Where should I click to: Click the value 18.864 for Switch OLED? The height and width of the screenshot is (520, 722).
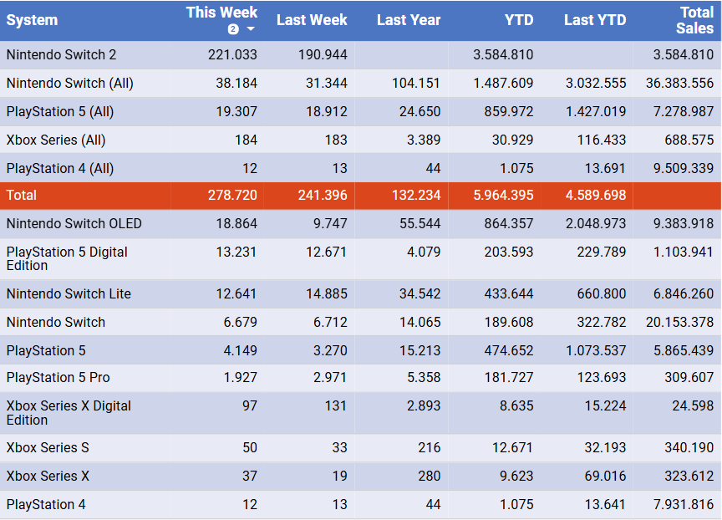236,224
